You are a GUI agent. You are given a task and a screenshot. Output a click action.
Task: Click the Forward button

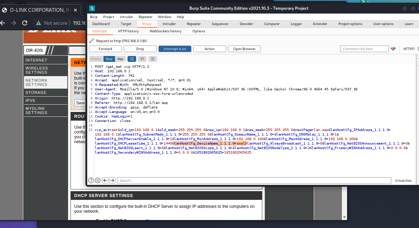click(105, 49)
